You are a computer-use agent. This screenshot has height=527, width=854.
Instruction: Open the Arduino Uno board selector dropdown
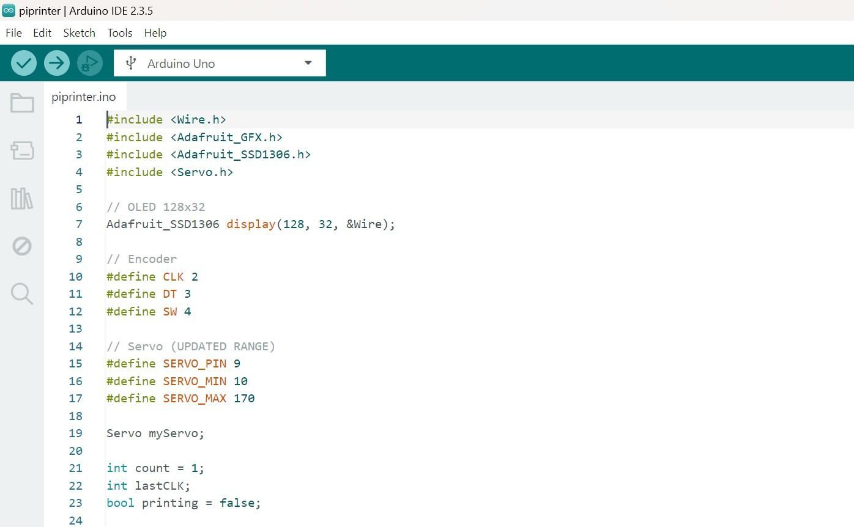tap(220, 63)
